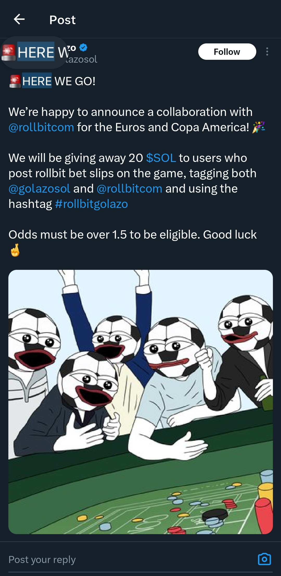Click the siren emoji in the post body
This screenshot has width=281, height=576.
15,81
